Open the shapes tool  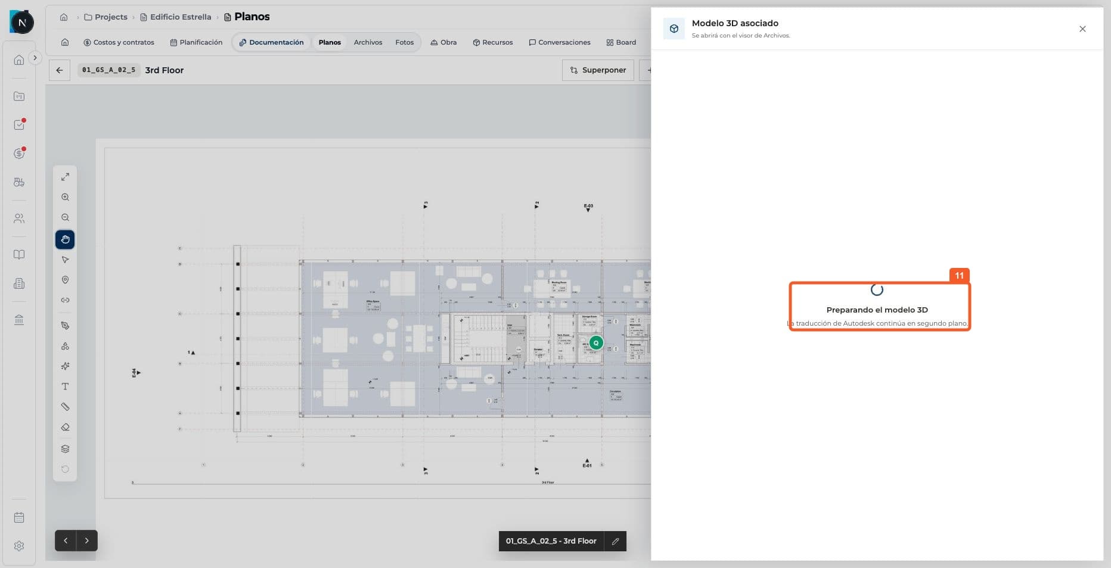pos(65,346)
